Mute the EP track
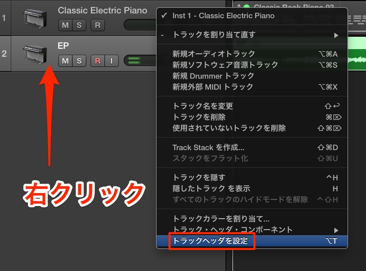 pyautogui.click(x=65, y=61)
